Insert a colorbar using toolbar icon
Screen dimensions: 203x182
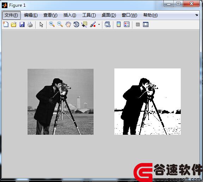(x=119, y=24)
